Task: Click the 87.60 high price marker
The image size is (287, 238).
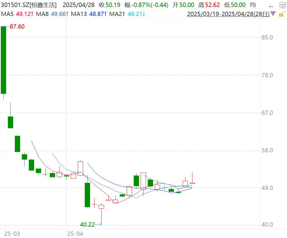Action: 17,27
